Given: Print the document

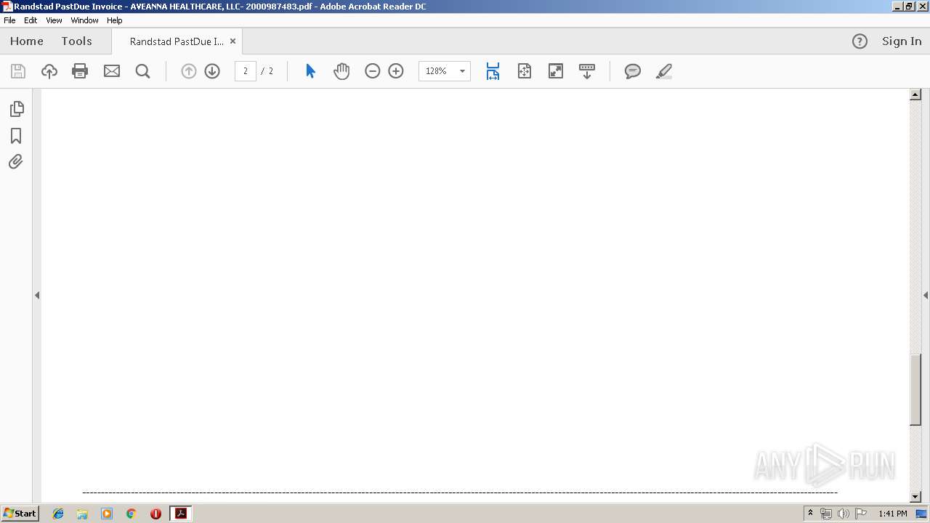Looking at the screenshot, I should [x=80, y=71].
